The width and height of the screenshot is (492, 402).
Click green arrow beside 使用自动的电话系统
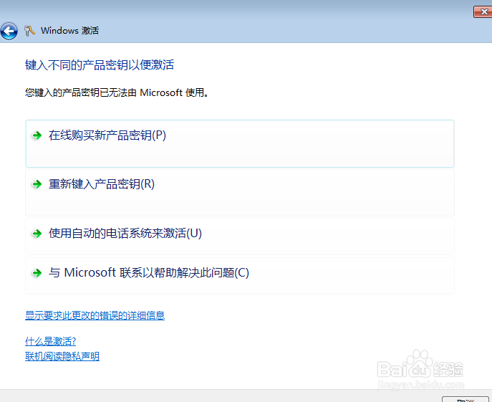tap(37, 234)
